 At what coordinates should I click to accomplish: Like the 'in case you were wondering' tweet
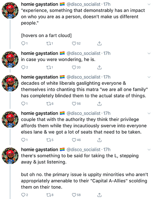[74, 67]
